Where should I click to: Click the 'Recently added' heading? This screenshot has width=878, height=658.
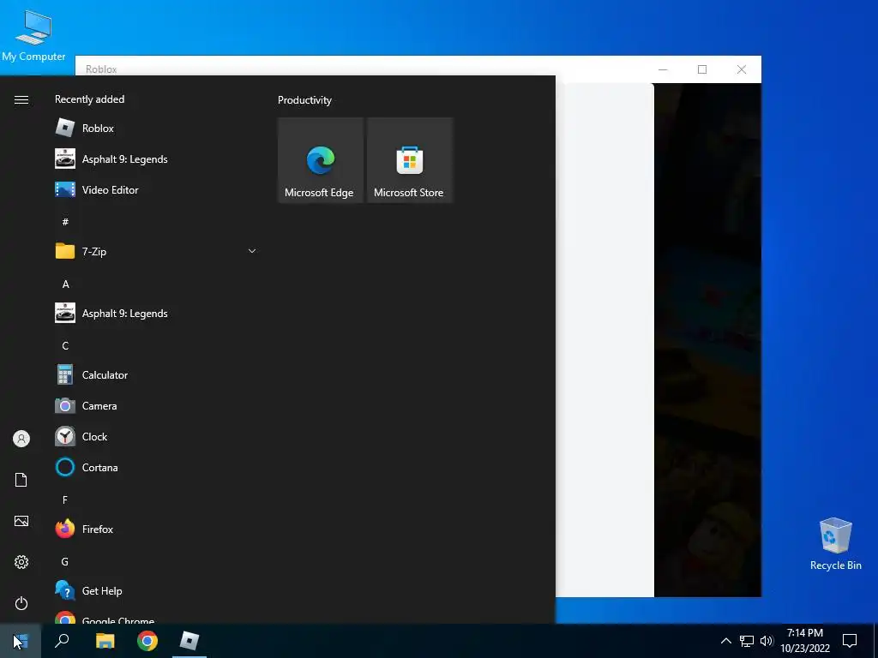(89, 99)
